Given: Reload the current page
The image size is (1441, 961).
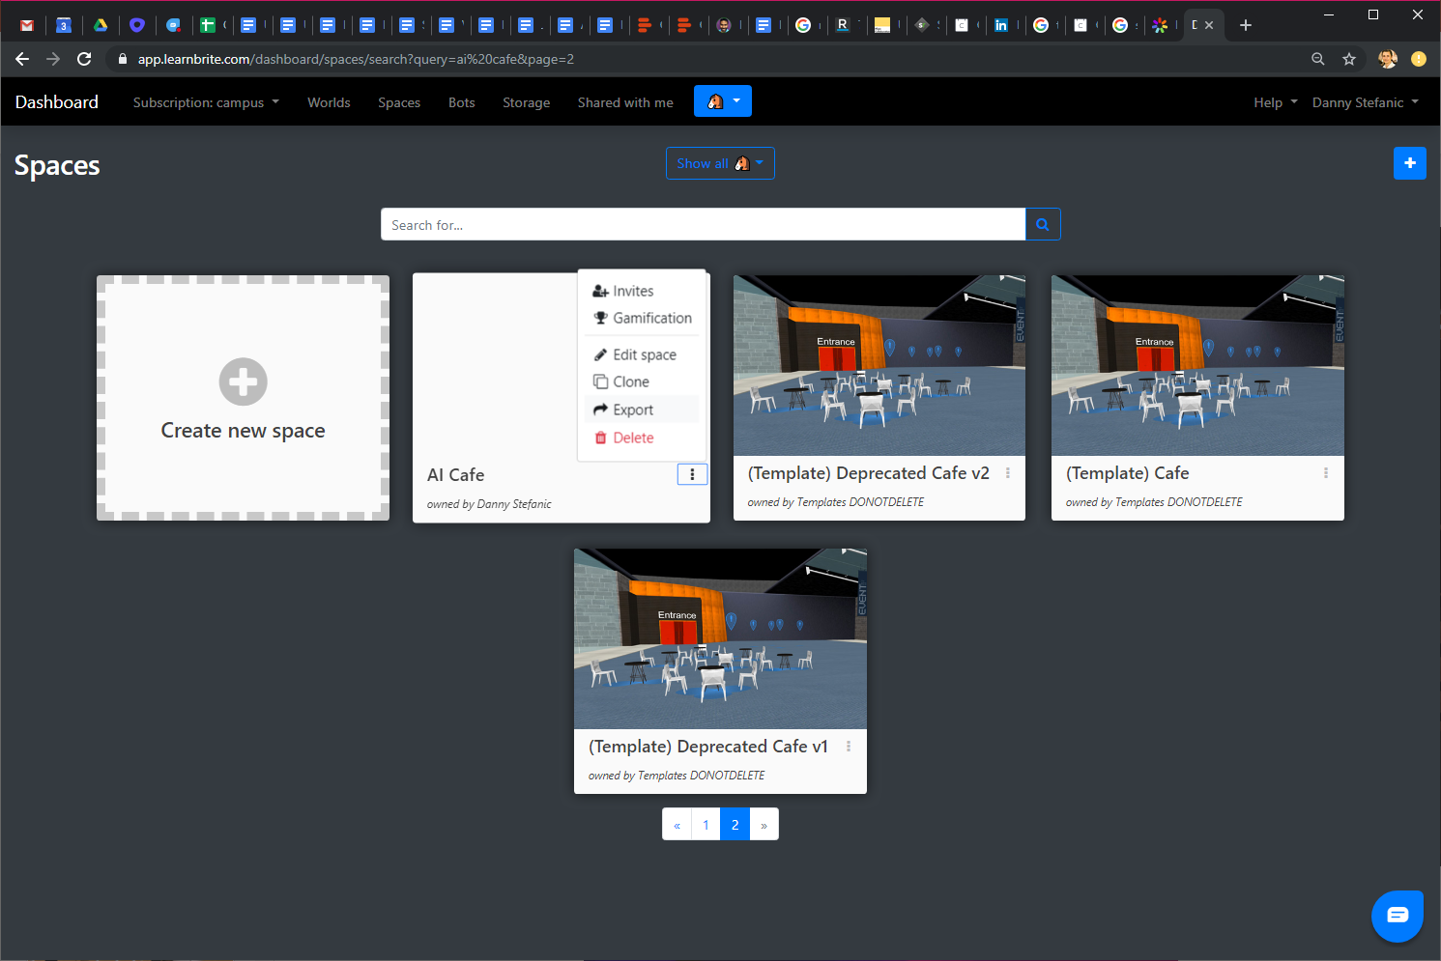Looking at the screenshot, I should (84, 59).
